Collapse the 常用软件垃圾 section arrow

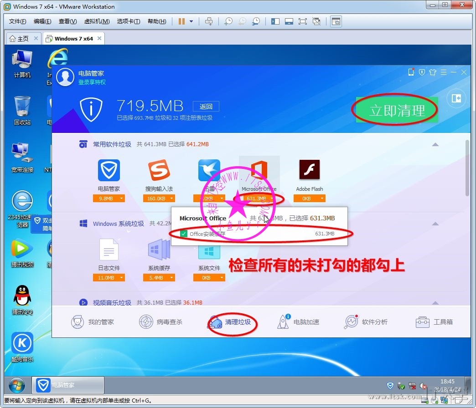435,144
